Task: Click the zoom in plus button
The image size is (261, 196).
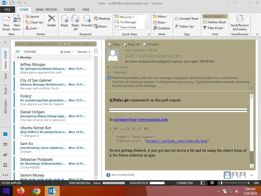Action: coord(248,183)
